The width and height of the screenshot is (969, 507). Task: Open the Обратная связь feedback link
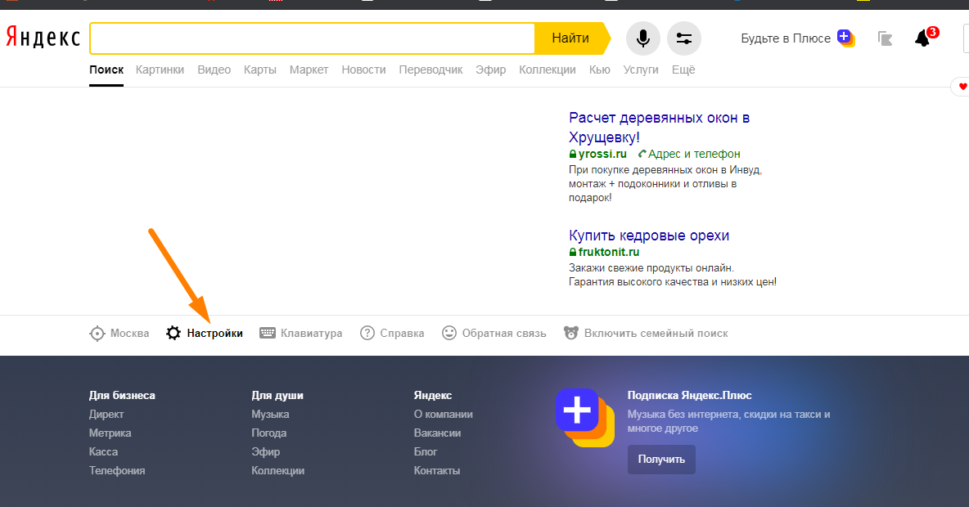click(x=504, y=333)
